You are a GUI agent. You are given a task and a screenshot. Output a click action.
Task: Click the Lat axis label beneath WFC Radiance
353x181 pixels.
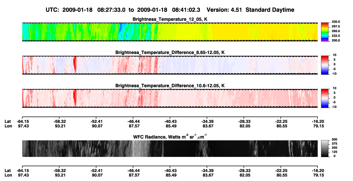pyautogui.click(x=8, y=170)
